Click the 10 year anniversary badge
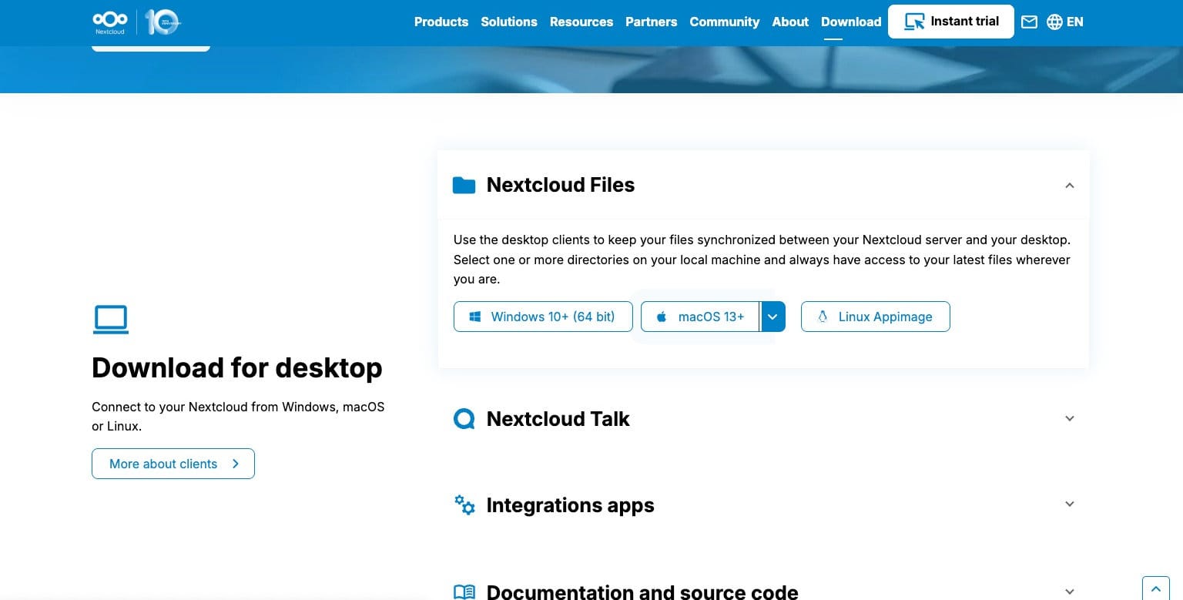This screenshot has width=1183, height=600. [162, 22]
